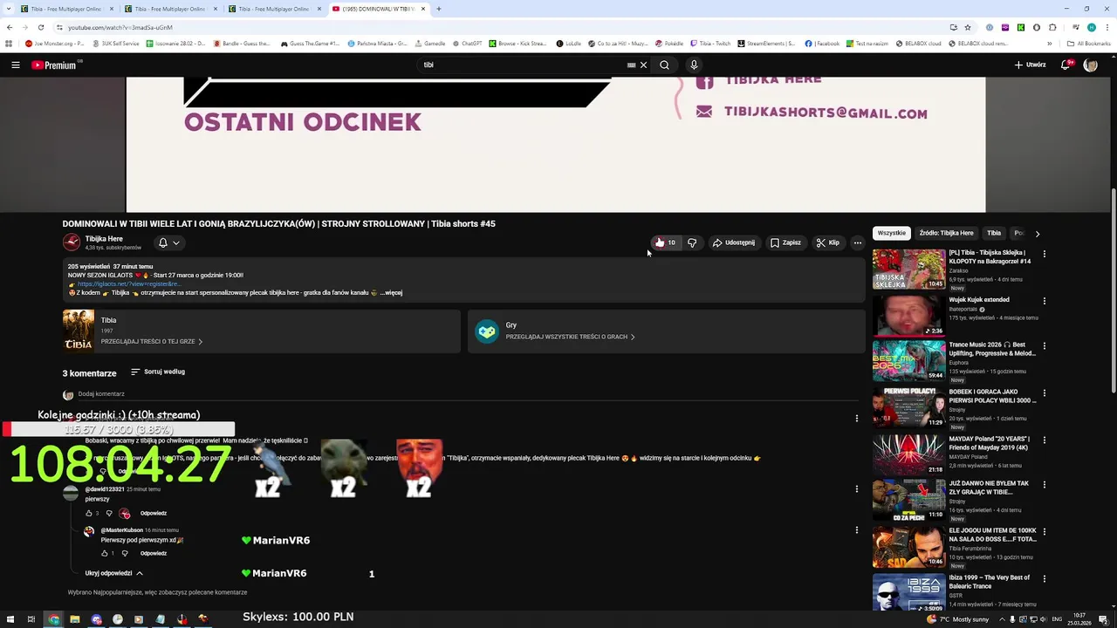Switch to third Tibia browser tab

click(x=273, y=9)
